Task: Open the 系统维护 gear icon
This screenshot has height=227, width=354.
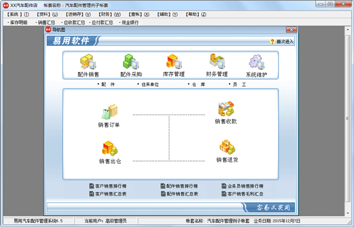Action: [x=257, y=61]
